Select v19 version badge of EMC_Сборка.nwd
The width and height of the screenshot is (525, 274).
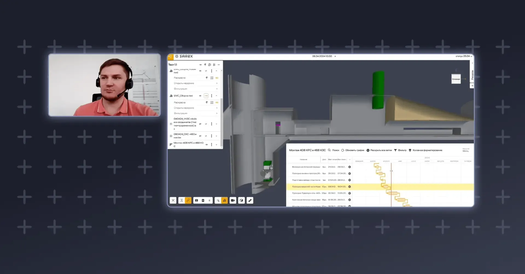tap(206, 96)
